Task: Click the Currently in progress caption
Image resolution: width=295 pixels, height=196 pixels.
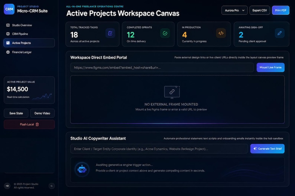Action: pos(194,41)
